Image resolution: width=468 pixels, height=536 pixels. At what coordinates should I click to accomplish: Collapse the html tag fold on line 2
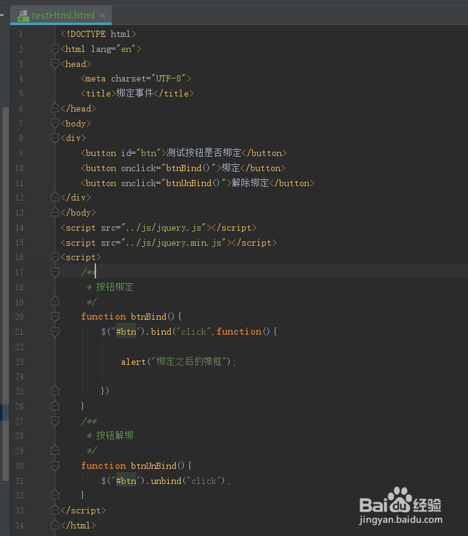55,49
